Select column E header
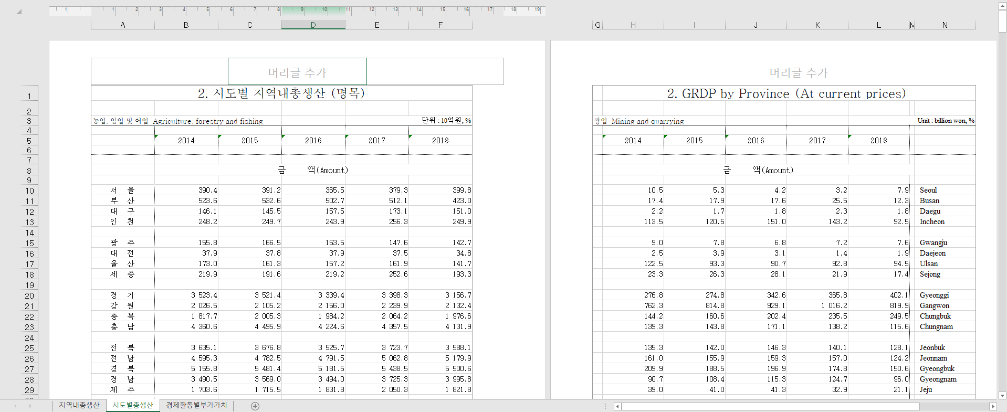1007x412 pixels. click(377, 25)
